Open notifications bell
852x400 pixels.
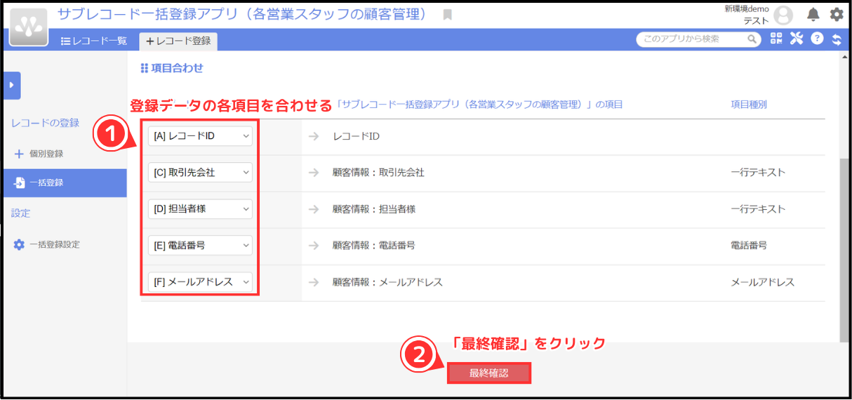[x=813, y=15]
